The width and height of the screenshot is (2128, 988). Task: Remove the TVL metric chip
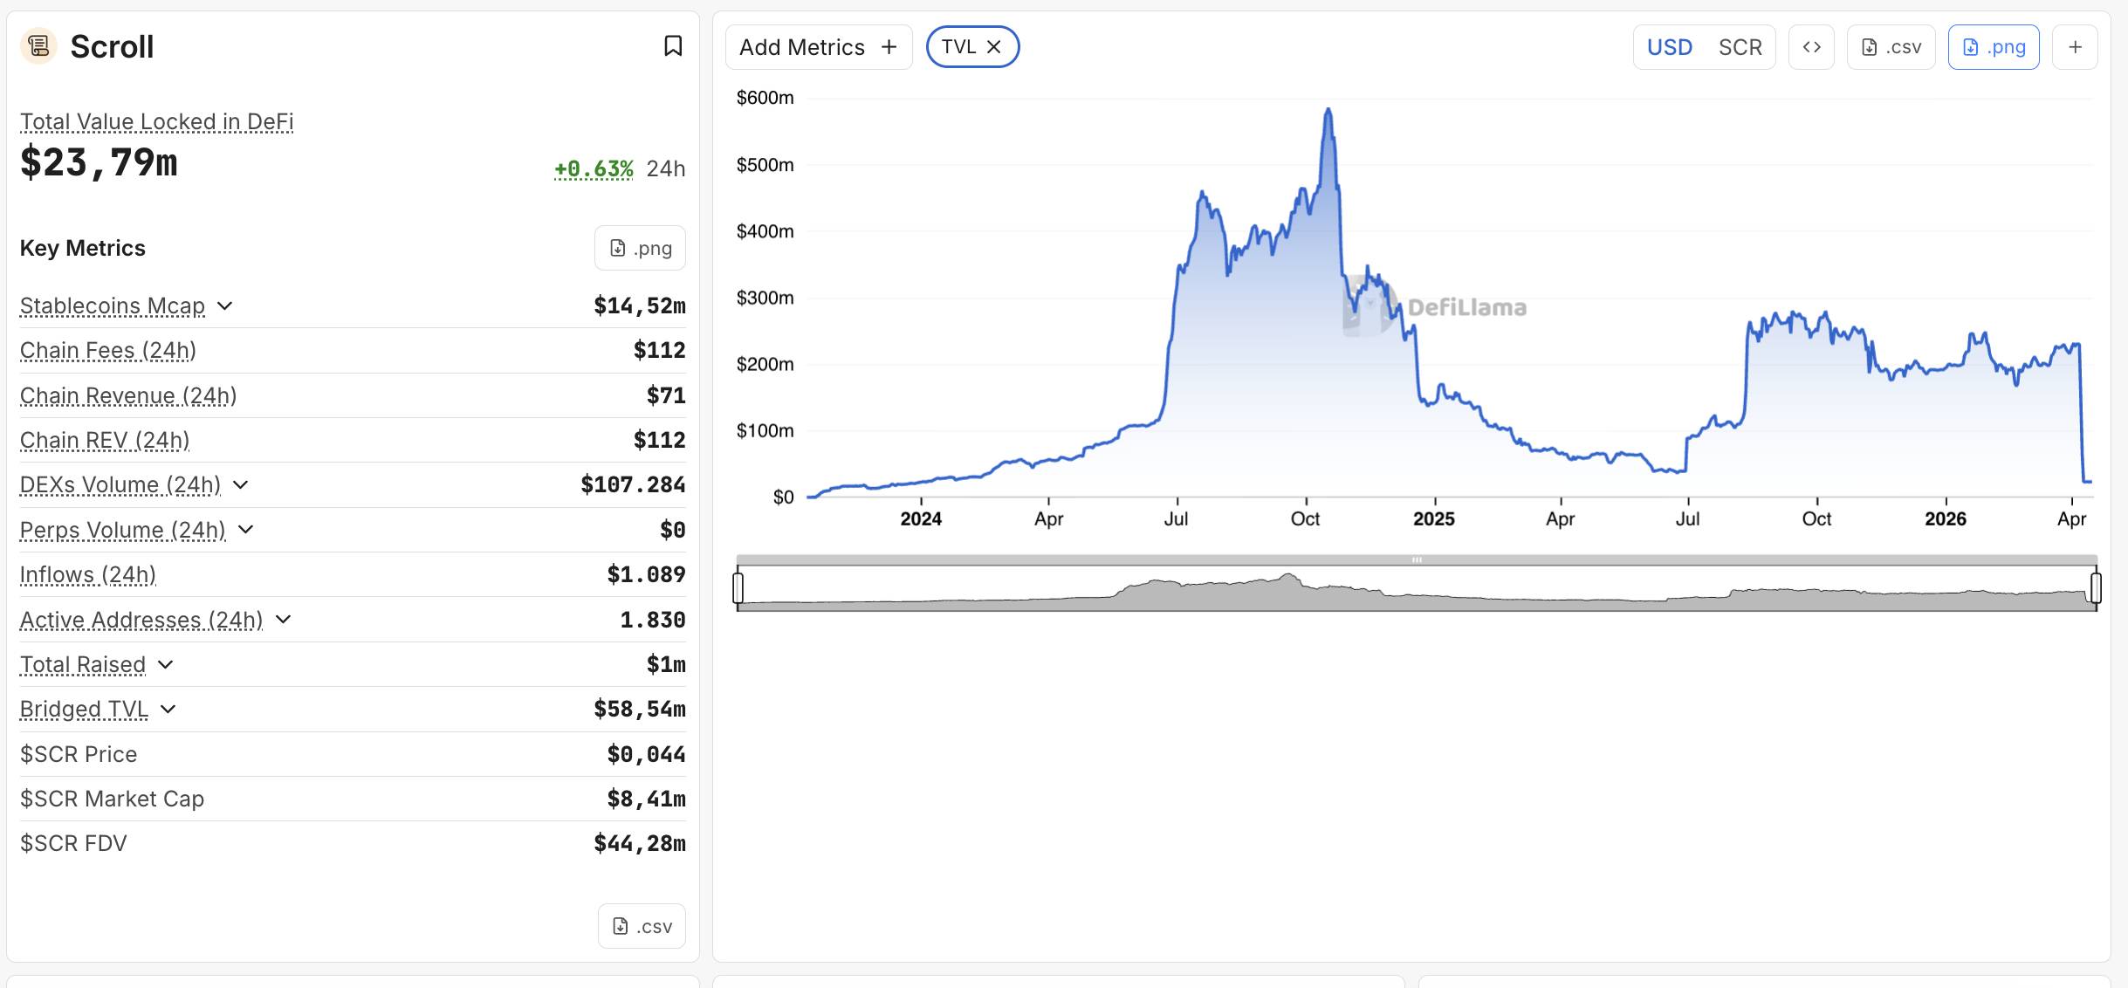993,46
